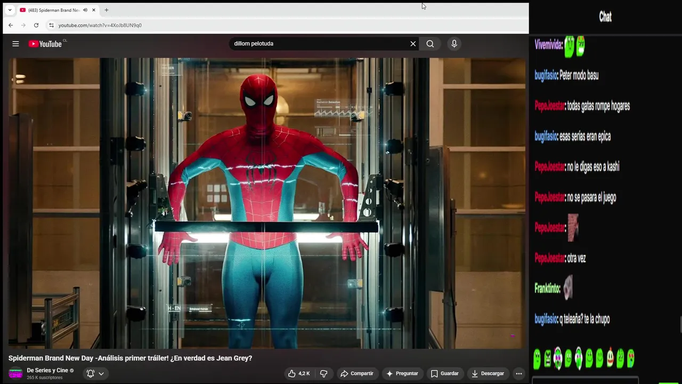Image resolution: width=682 pixels, height=384 pixels.
Task: Start voice search with microphone icon
Action: click(454, 44)
